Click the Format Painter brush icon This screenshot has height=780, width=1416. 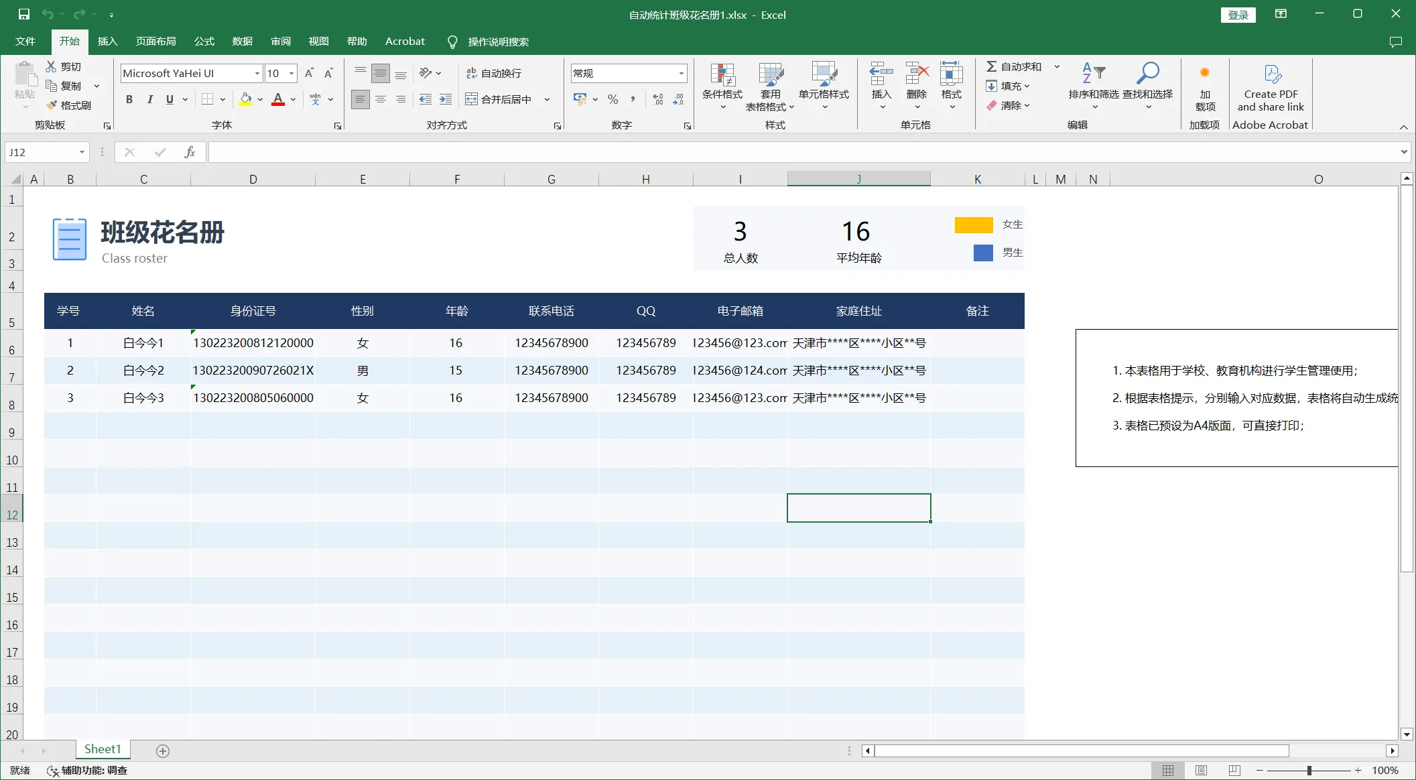[52, 105]
